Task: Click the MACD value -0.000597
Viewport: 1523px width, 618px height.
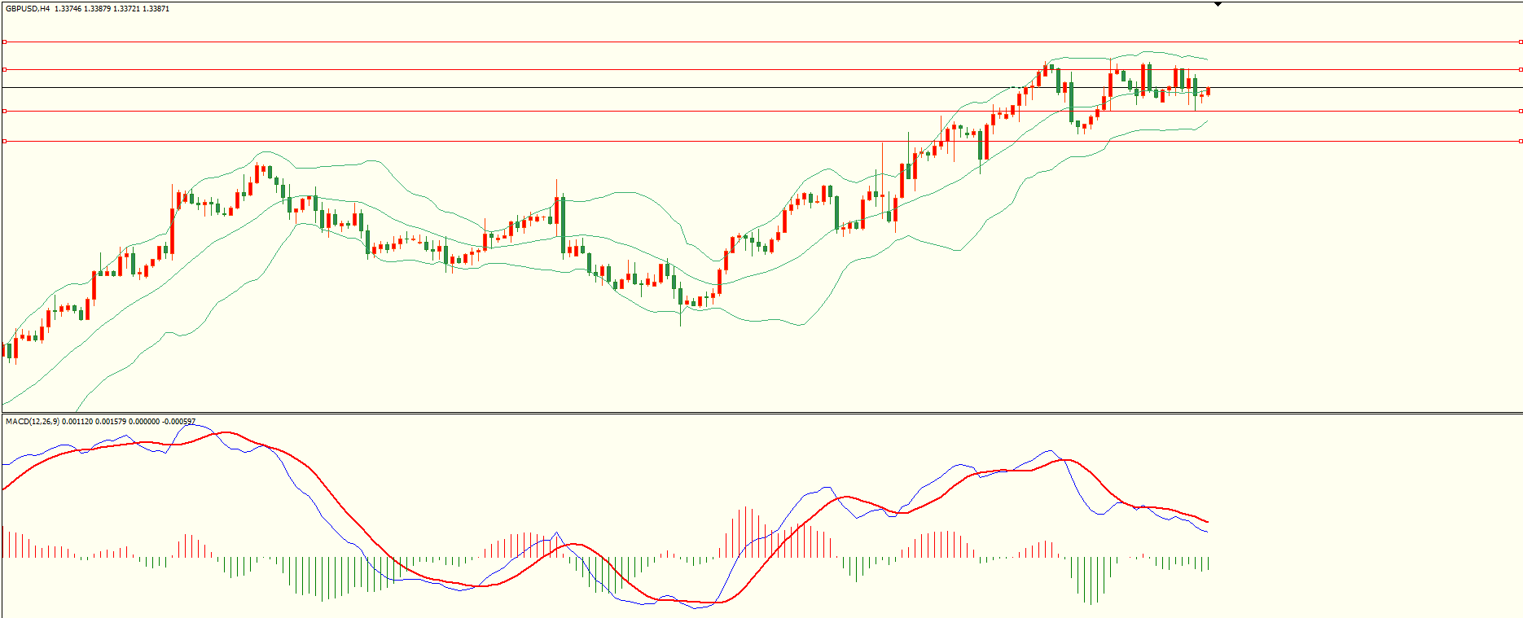Action: point(178,422)
